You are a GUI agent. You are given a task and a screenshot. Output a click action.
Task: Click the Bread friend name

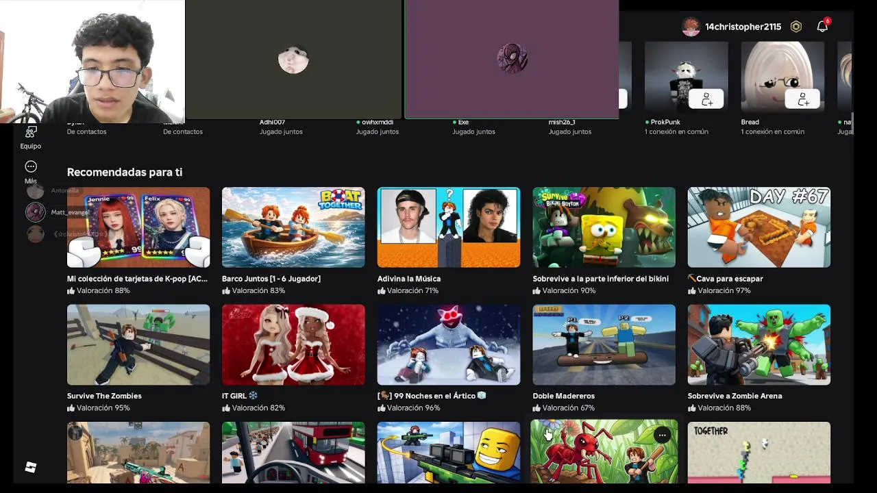click(750, 122)
